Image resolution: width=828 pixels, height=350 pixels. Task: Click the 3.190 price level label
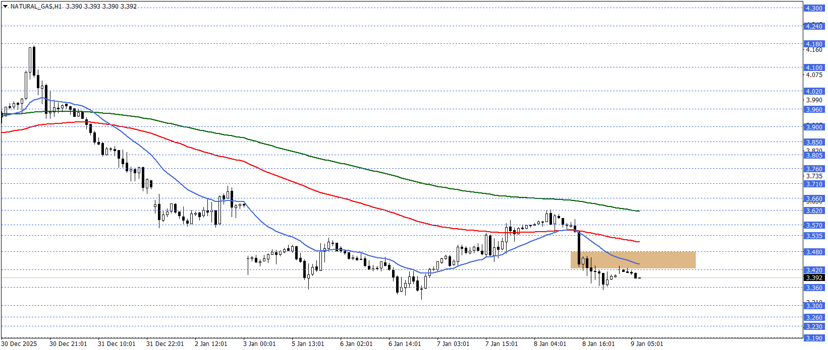coord(813,338)
